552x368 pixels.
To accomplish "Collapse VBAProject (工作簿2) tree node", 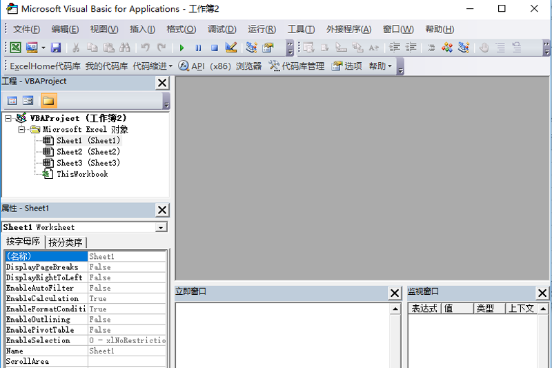I will point(8,118).
